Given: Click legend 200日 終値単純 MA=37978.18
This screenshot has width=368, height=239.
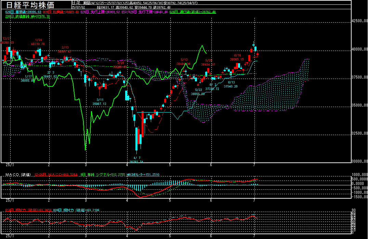Looking at the screenshot, I should coord(27,16).
